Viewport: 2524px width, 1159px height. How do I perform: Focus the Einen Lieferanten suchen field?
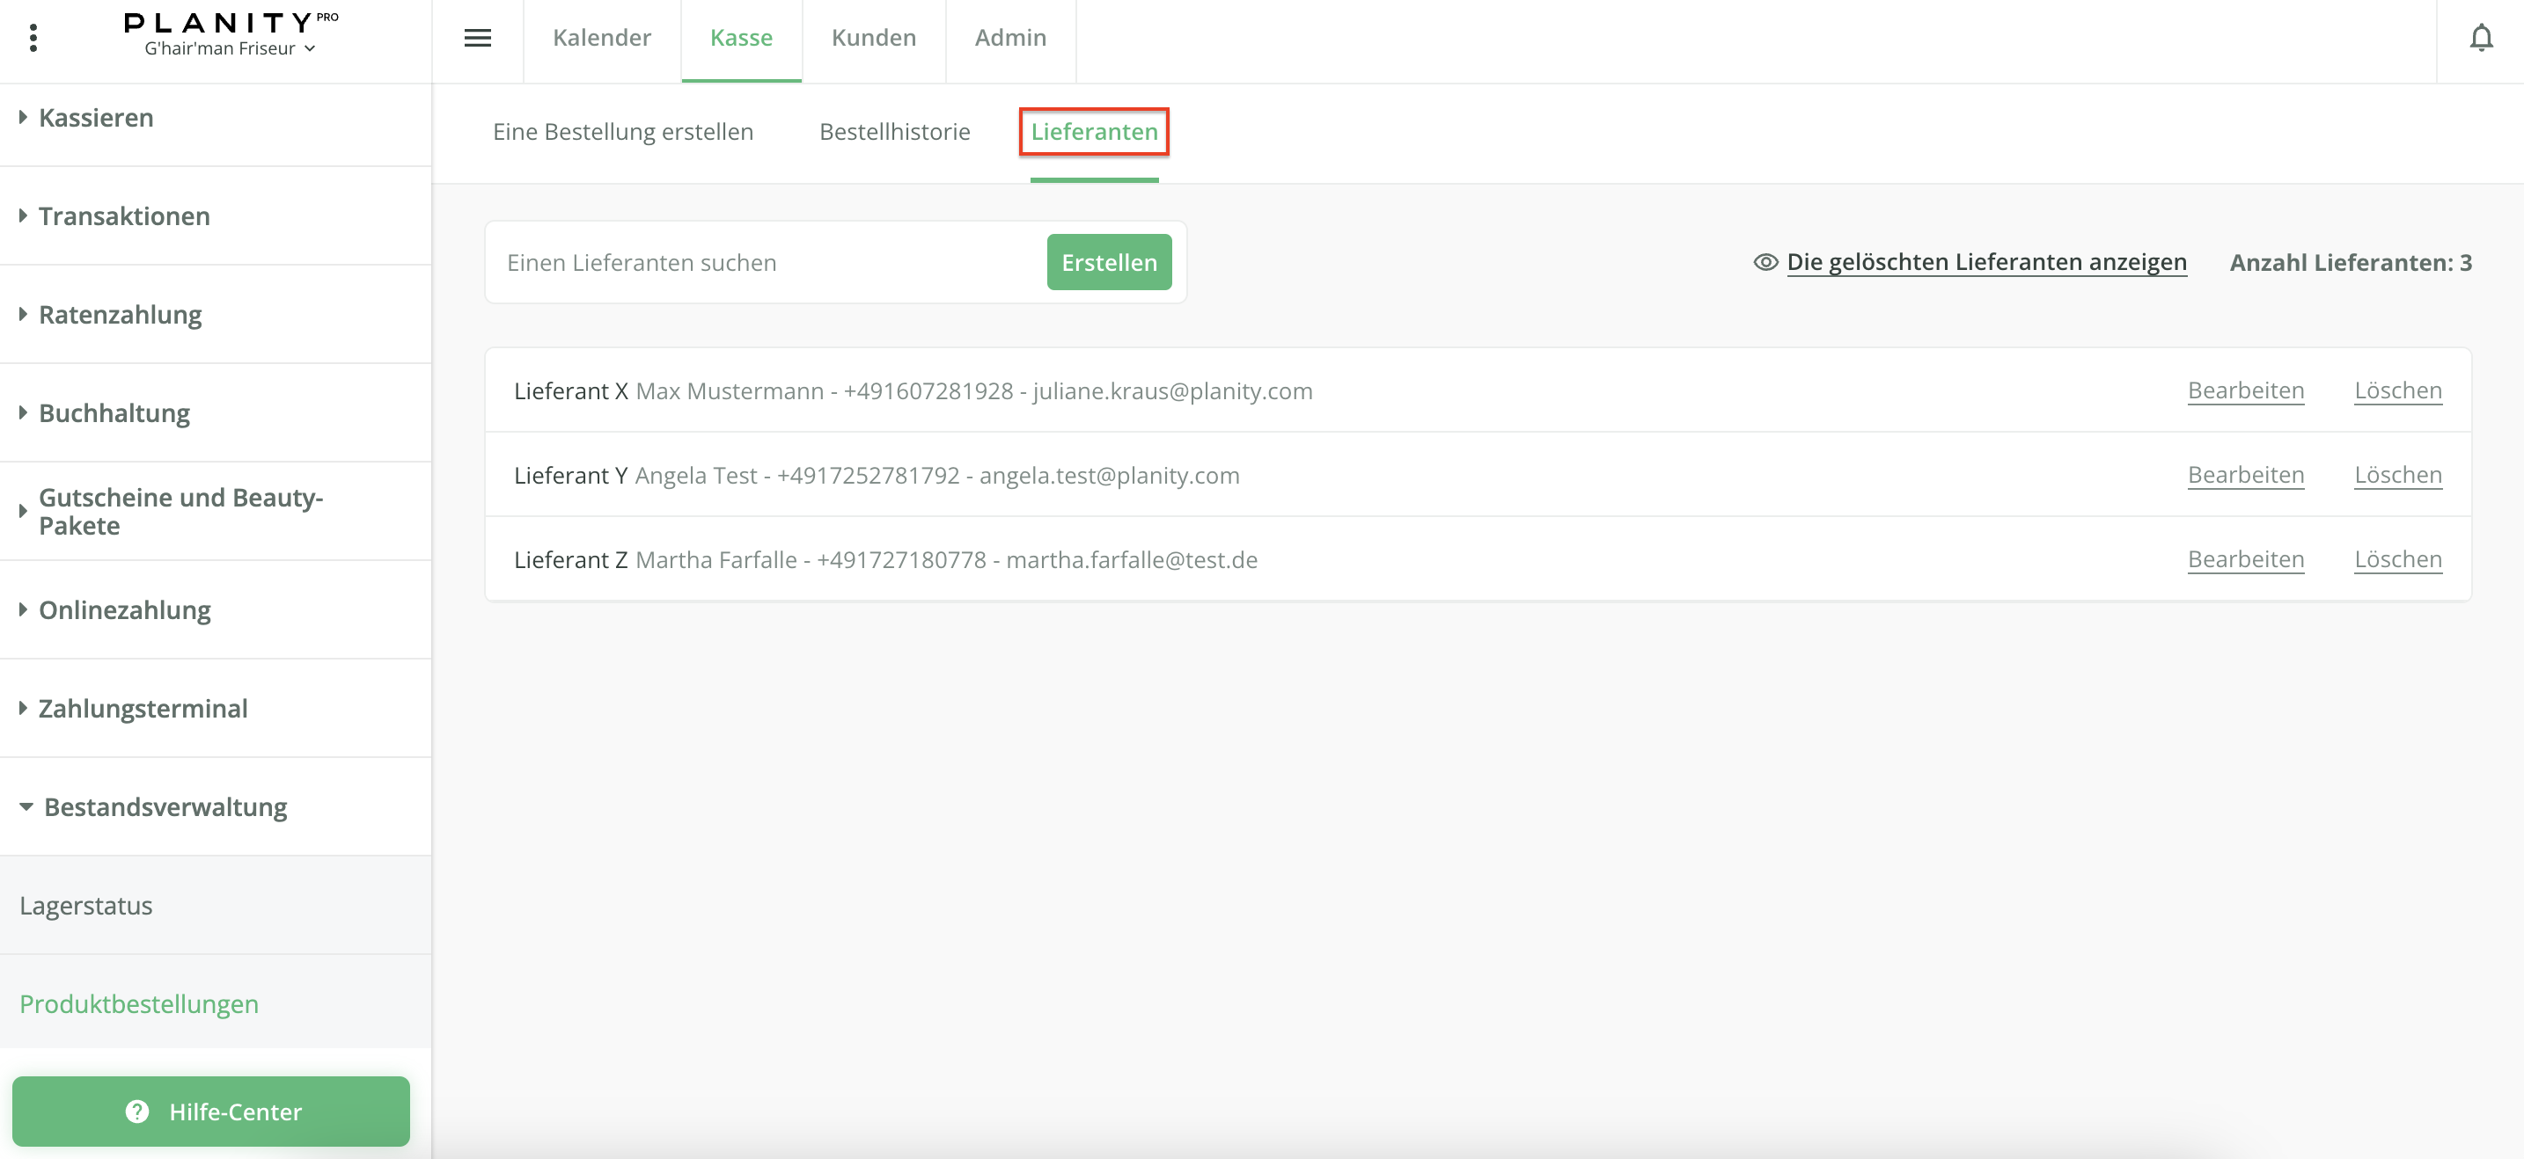click(764, 262)
